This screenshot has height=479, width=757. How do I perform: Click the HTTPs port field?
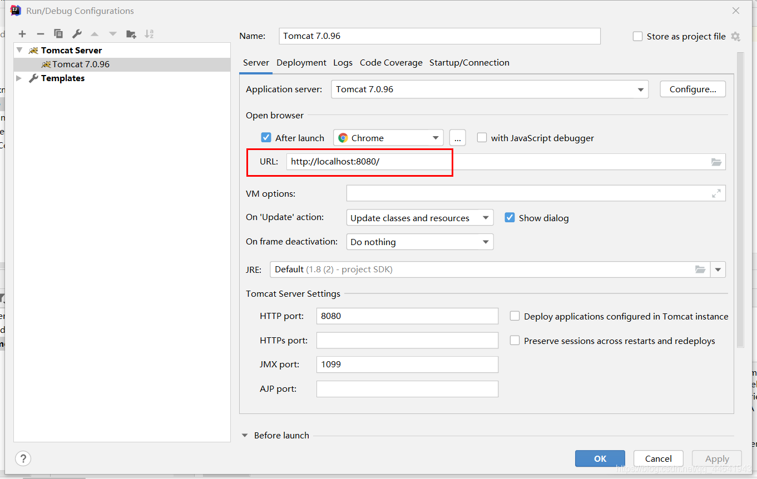pyautogui.click(x=407, y=341)
